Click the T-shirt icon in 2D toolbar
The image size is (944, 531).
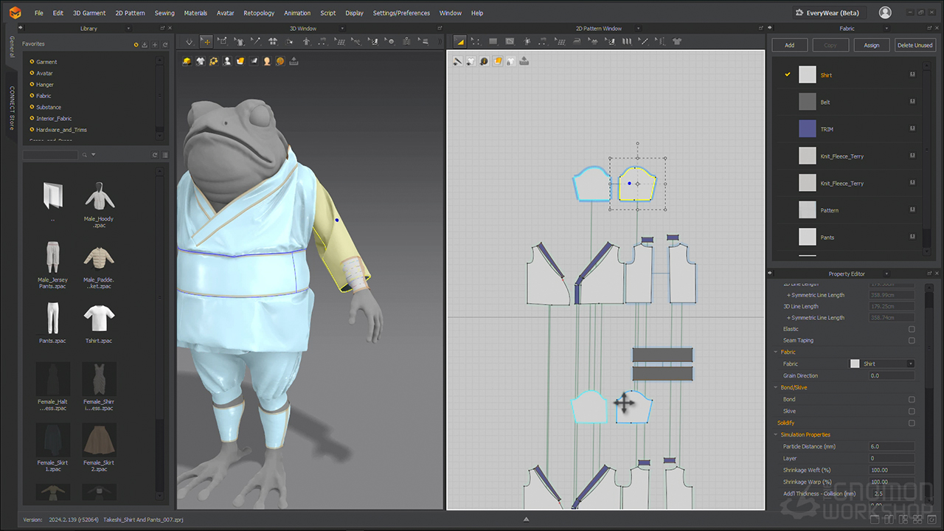click(x=677, y=42)
